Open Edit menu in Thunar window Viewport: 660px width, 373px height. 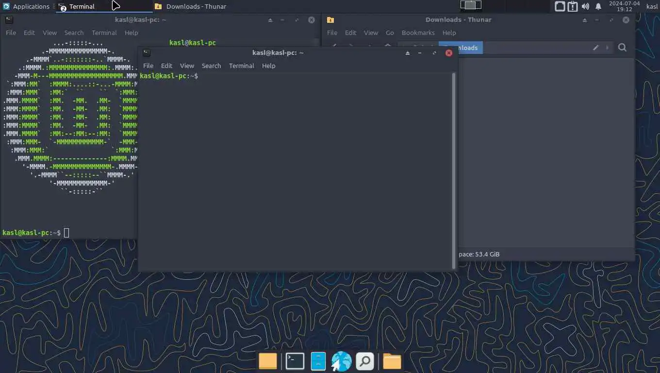pos(350,33)
